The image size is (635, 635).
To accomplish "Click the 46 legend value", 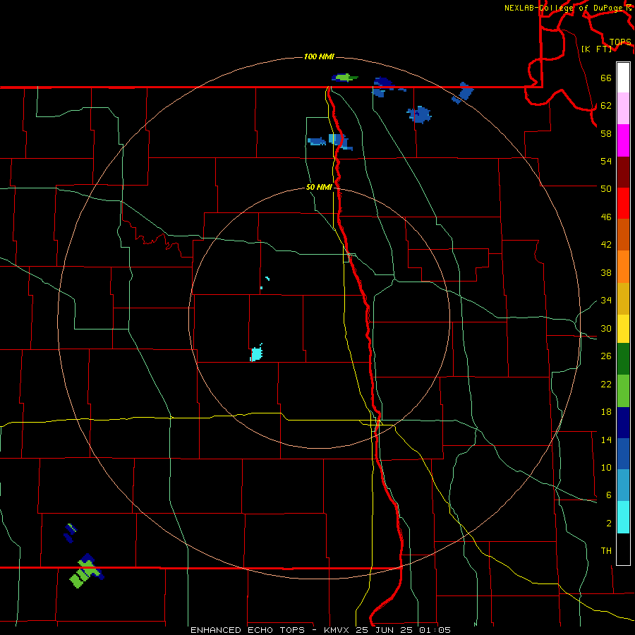I will pyautogui.click(x=606, y=217).
